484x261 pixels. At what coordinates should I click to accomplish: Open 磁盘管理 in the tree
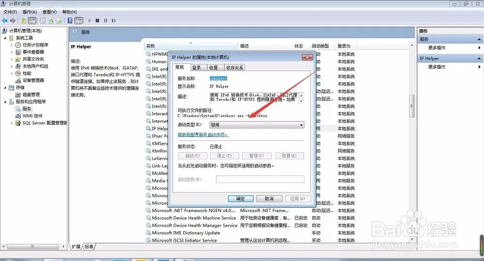[31, 94]
